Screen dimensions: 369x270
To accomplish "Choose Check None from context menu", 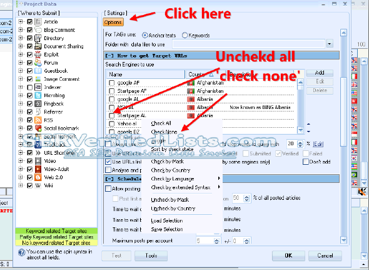I will point(164,132).
